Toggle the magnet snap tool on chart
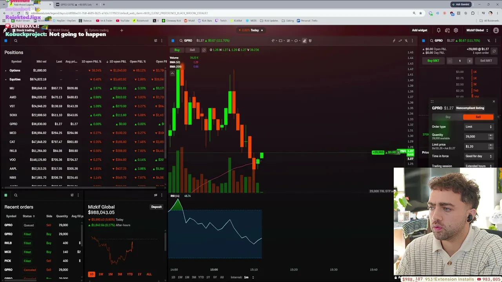Viewport: 502px width, 282px height. click(310, 41)
